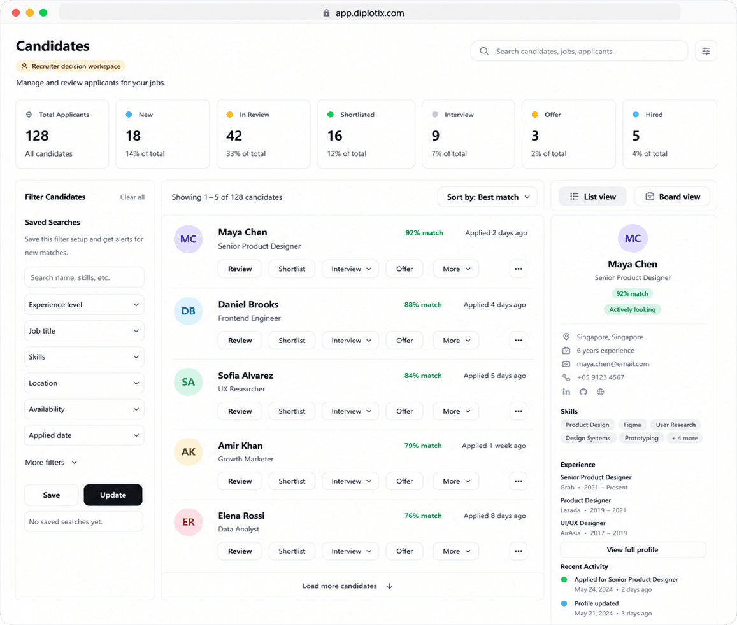Click Review for Amir Khan

pos(240,481)
